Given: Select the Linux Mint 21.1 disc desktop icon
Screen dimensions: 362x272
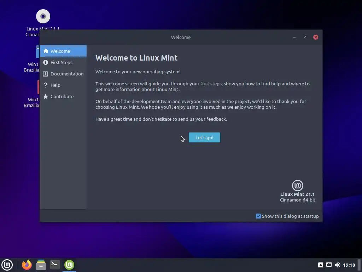Looking at the screenshot, I should (43, 16).
